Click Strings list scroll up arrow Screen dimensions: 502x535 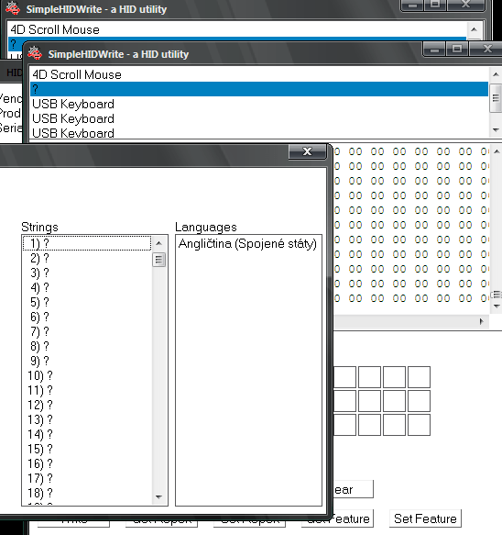pyautogui.click(x=158, y=243)
